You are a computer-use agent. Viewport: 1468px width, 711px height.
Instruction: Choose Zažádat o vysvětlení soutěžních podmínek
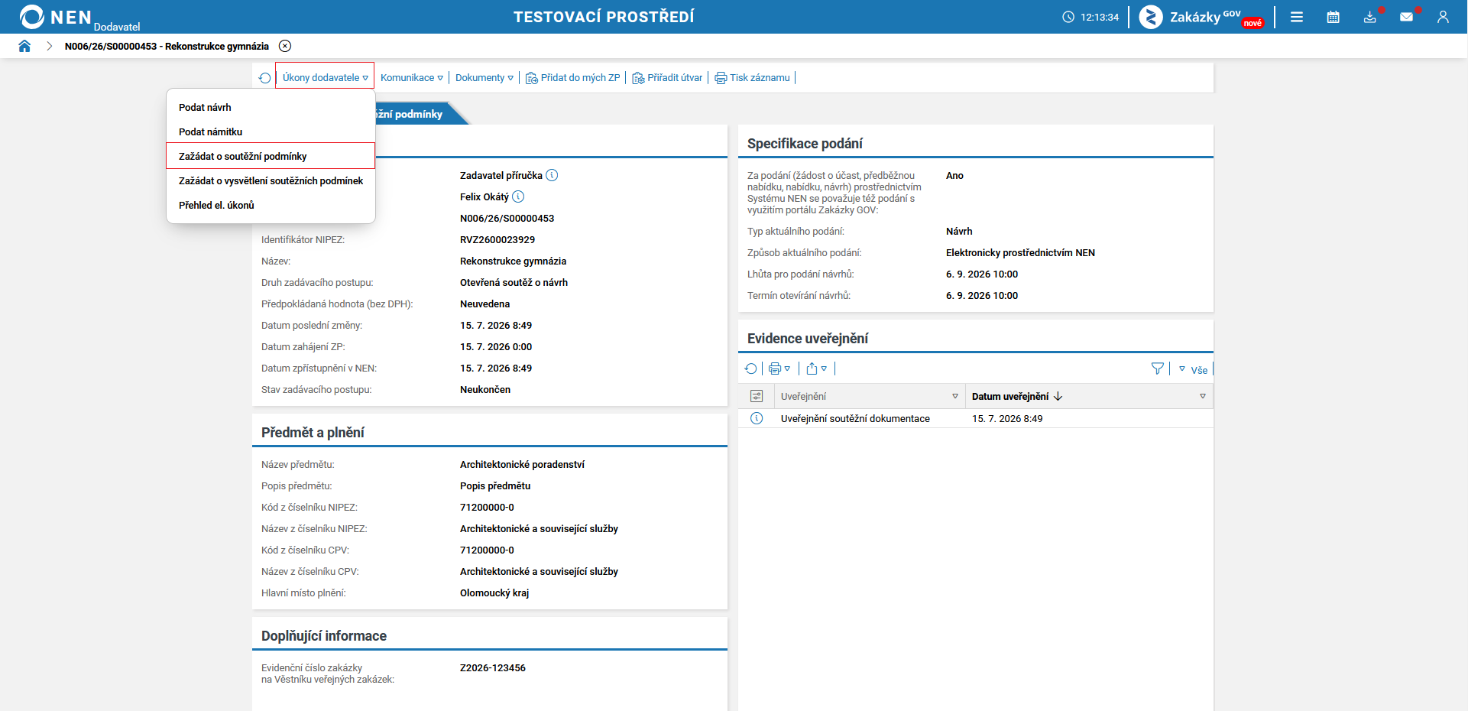(x=271, y=180)
